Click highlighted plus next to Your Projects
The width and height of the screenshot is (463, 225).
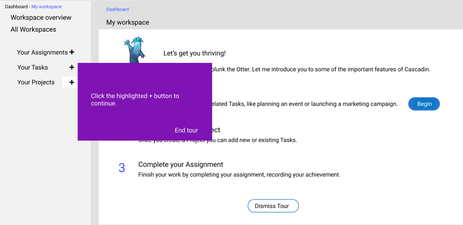point(72,82)
